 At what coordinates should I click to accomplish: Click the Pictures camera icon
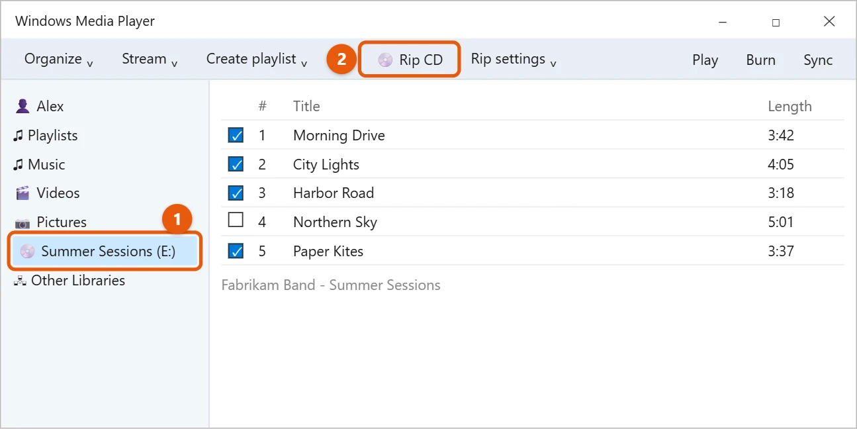pyautogui.click(x=23, y=223)
